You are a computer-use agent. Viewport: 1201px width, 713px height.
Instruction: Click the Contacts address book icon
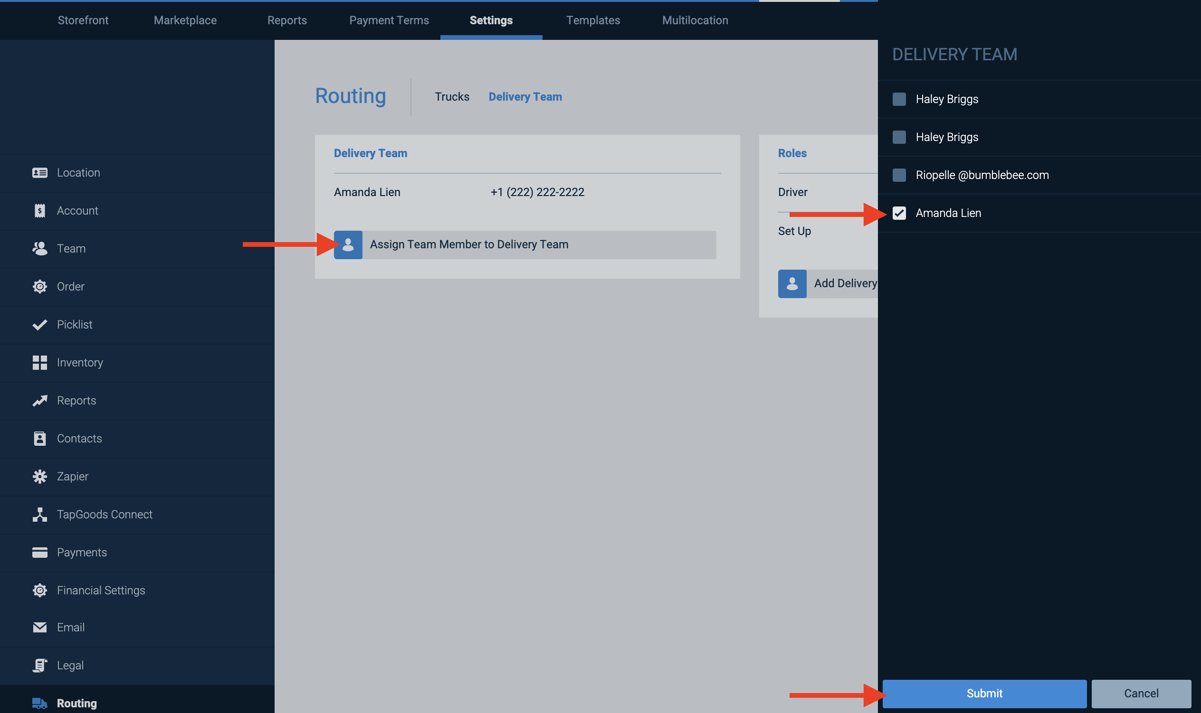pos(39,439)
